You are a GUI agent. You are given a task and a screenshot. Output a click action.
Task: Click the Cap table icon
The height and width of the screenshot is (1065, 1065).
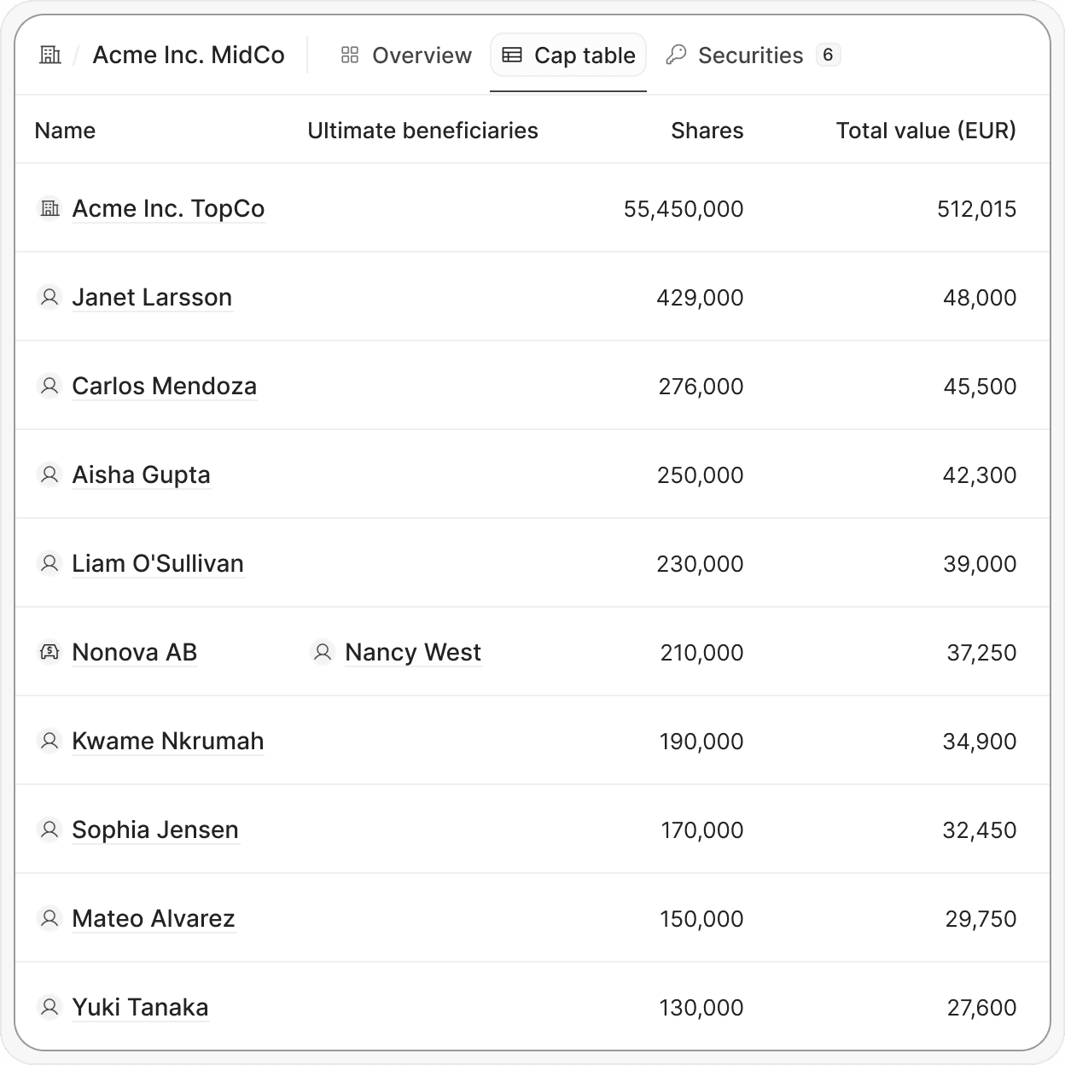pyautogui.click(x=512, y=55)
